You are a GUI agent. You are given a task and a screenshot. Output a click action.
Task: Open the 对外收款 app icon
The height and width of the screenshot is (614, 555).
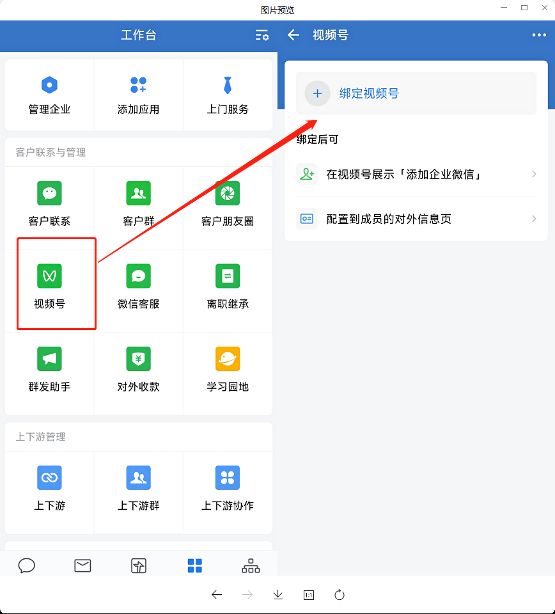(x=138, y=367)
